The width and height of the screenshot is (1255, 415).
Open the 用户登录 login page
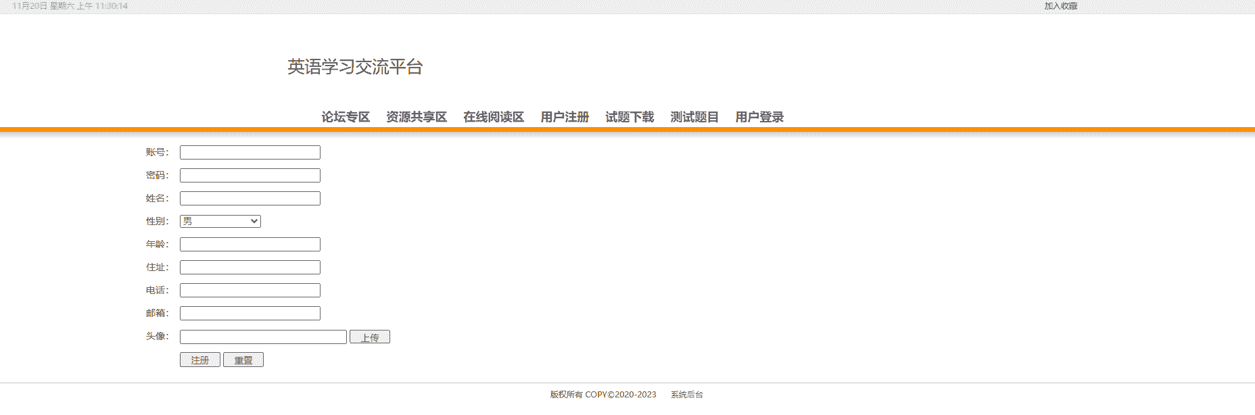pos(759,117)
